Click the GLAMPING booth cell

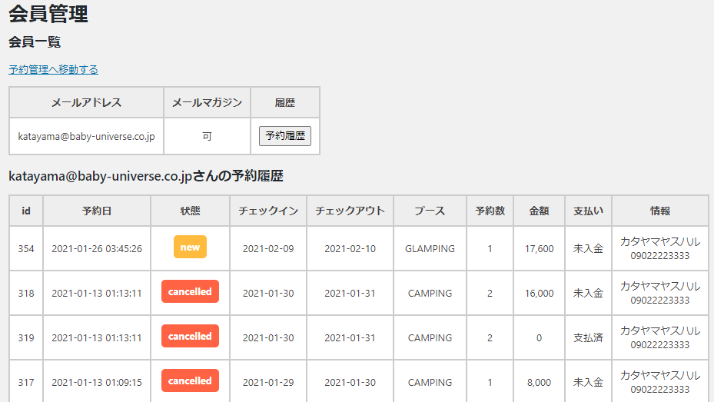pos(430,248)
